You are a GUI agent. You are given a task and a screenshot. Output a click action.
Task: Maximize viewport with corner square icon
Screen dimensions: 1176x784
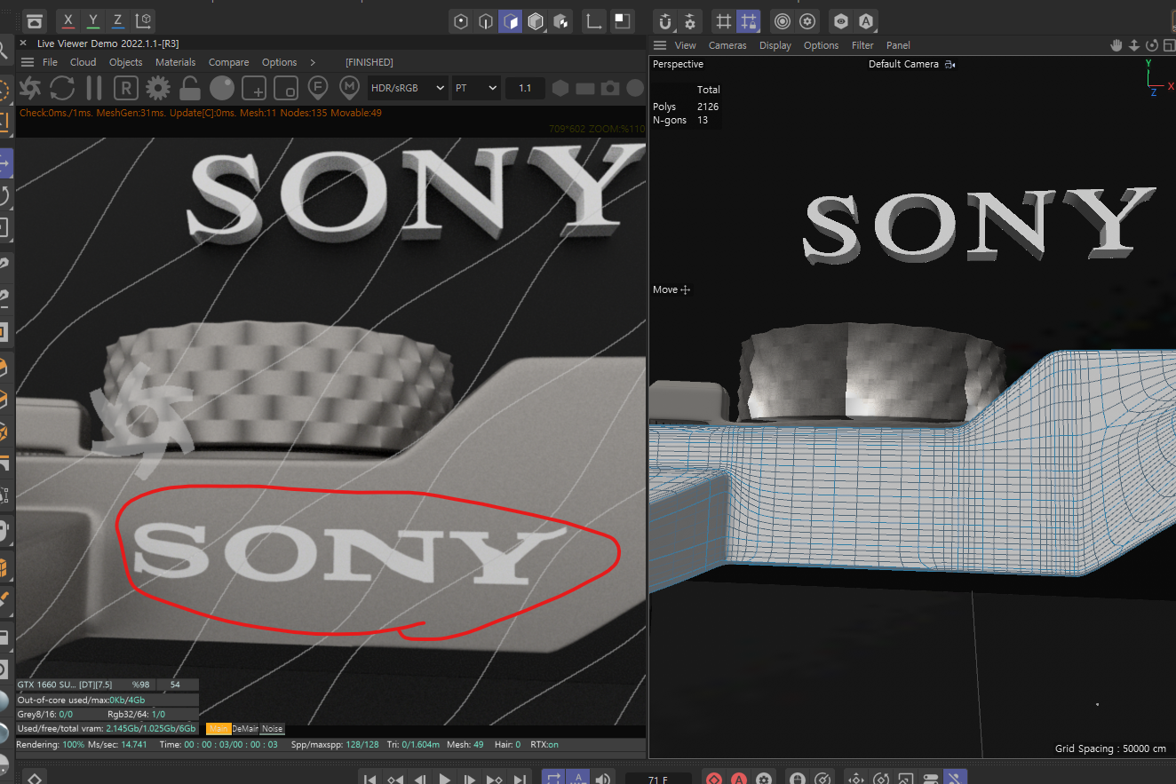tap(1169, 45)
